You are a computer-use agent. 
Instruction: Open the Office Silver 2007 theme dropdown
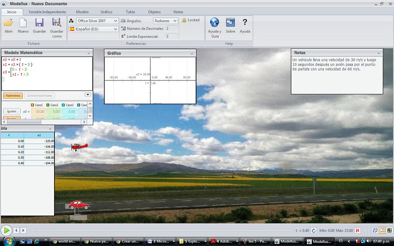click(x=97, y=21)
